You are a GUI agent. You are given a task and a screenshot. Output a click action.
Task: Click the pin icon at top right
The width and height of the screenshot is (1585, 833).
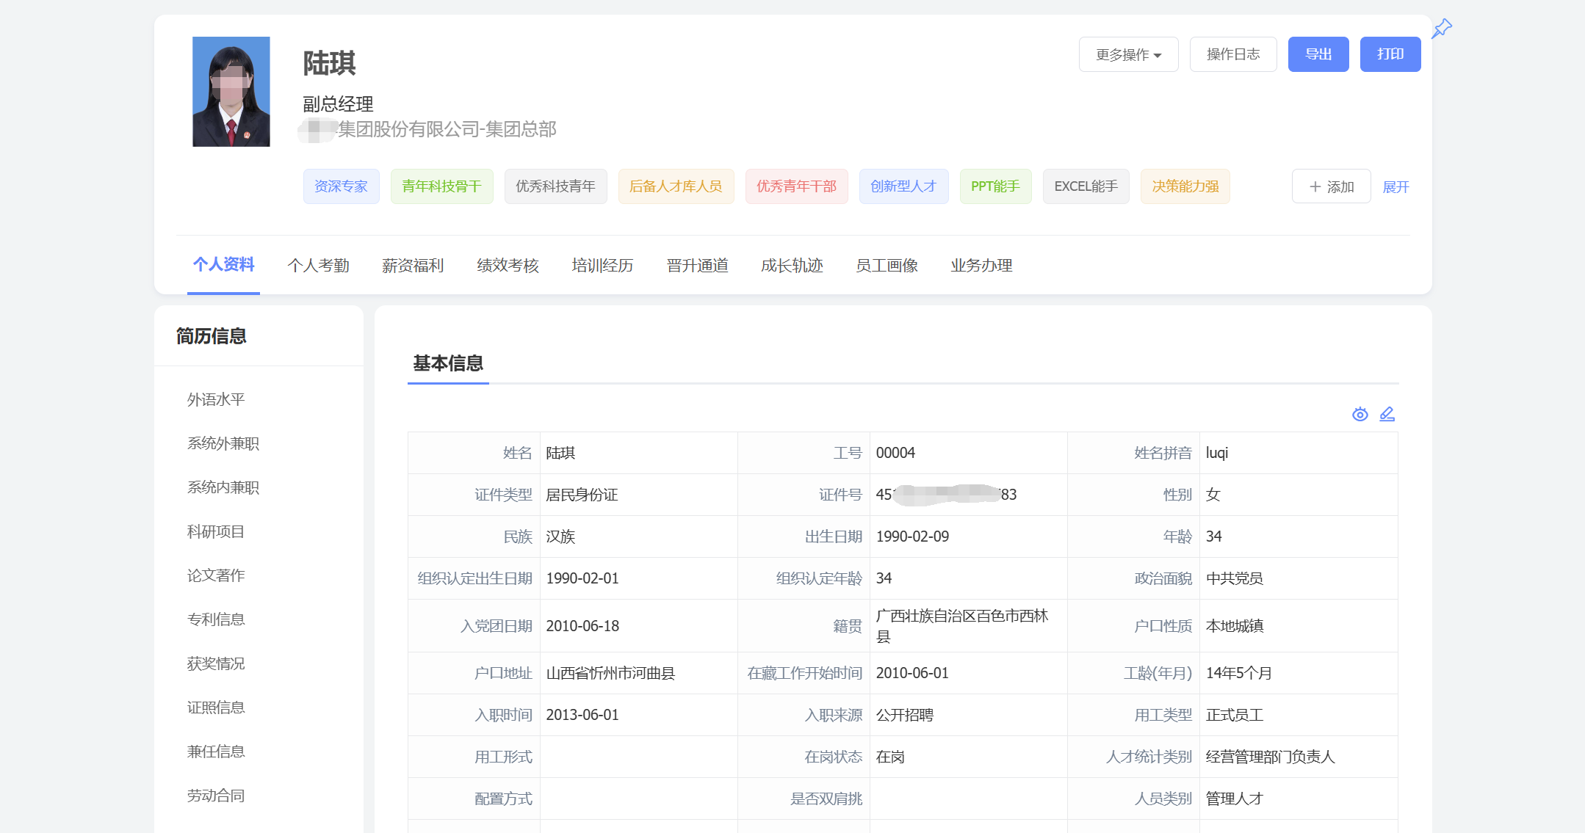(1442, 29)
